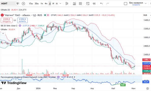Screen dimensions: 151x91
Task: Select the monthly М timeframe
Action: tap(57, 4)
